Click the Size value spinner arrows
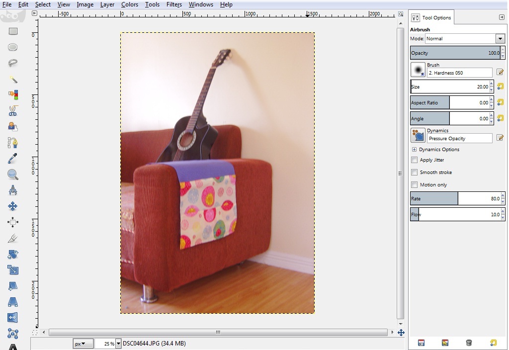The image size is (509, 350). click(x=492, y=87)
